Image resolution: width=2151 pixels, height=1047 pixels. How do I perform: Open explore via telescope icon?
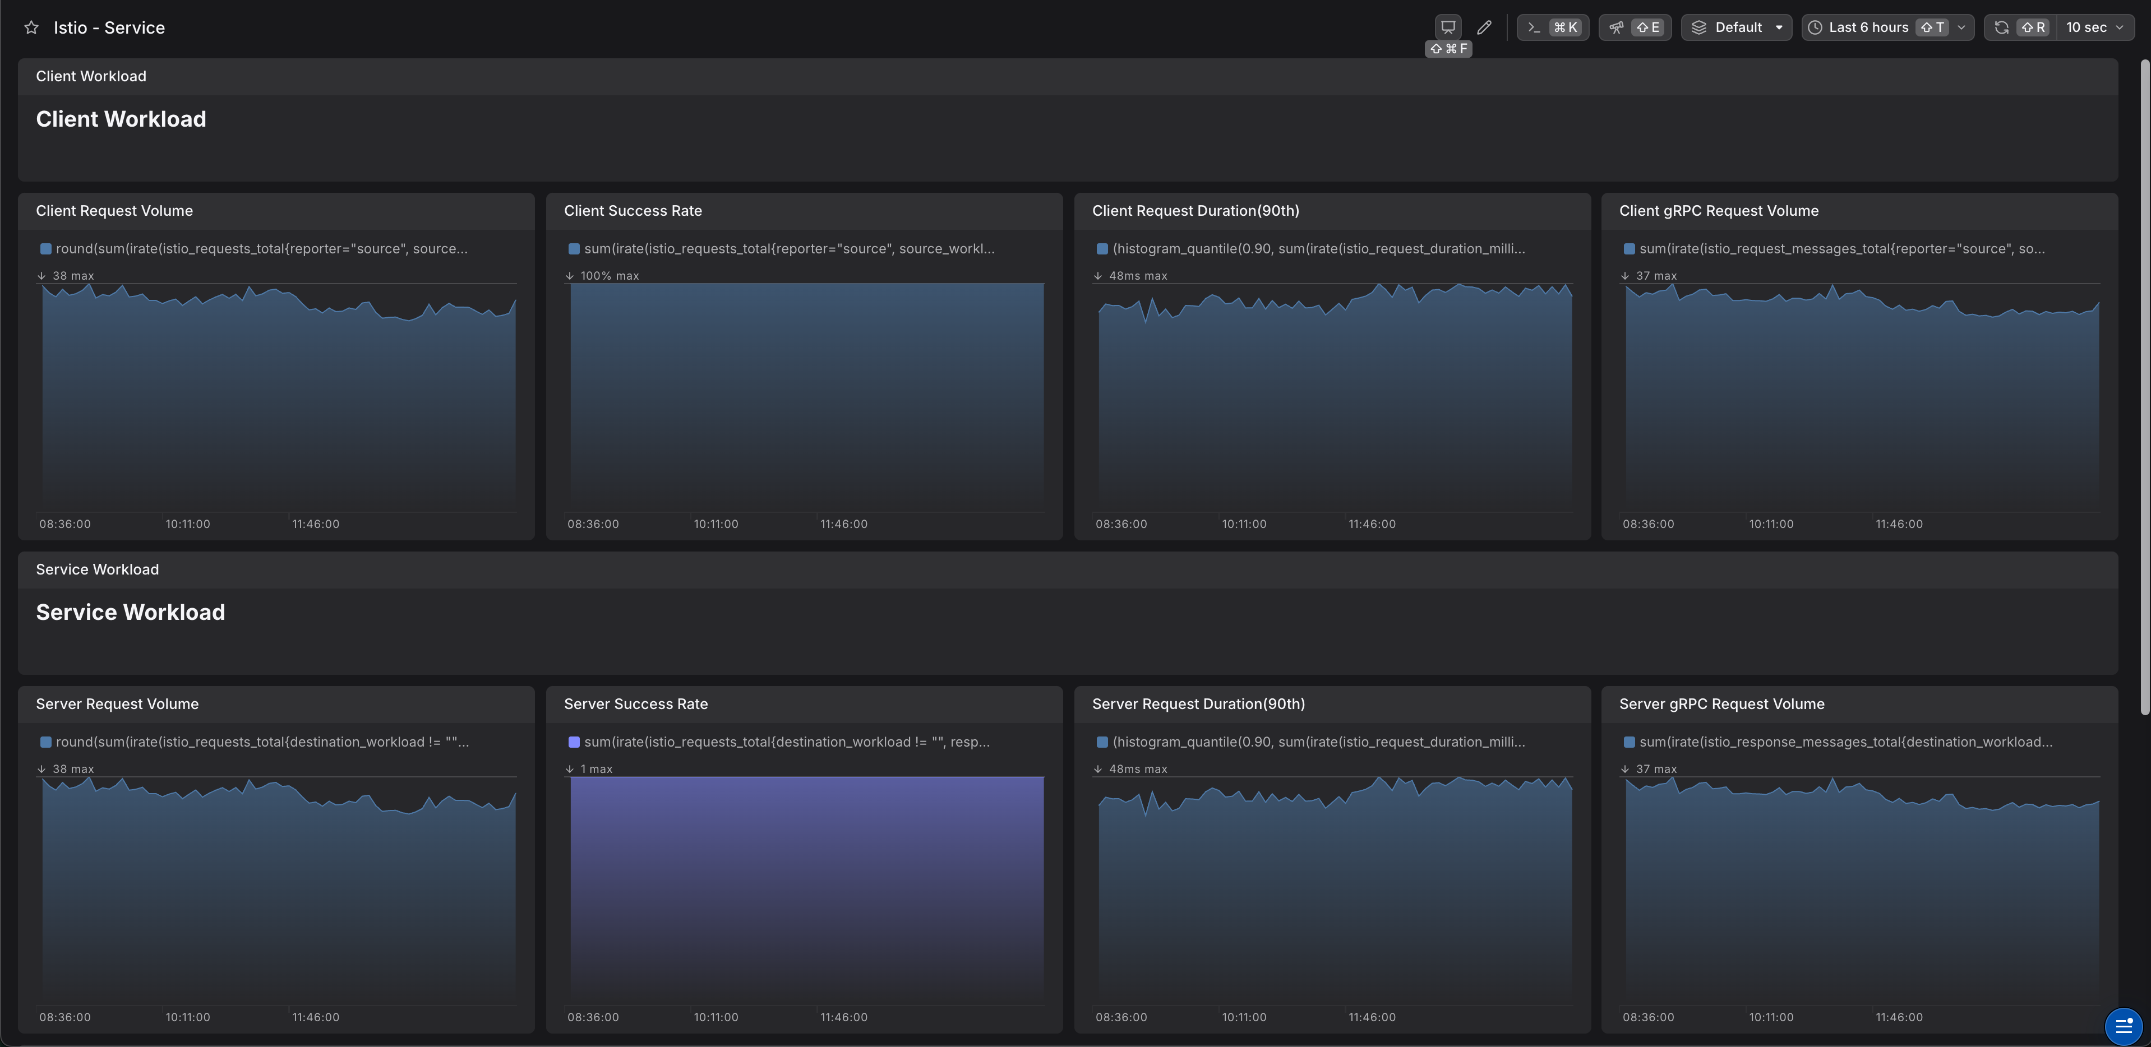1617,27
